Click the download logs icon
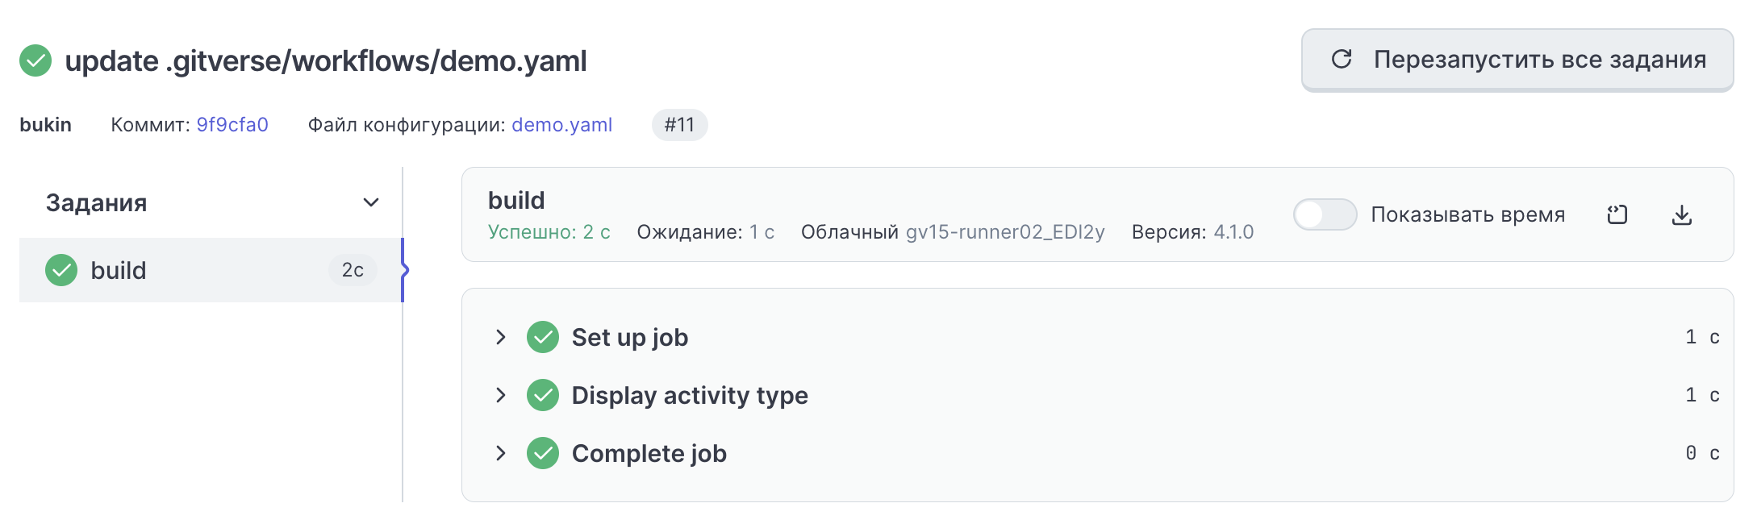 1682,215
